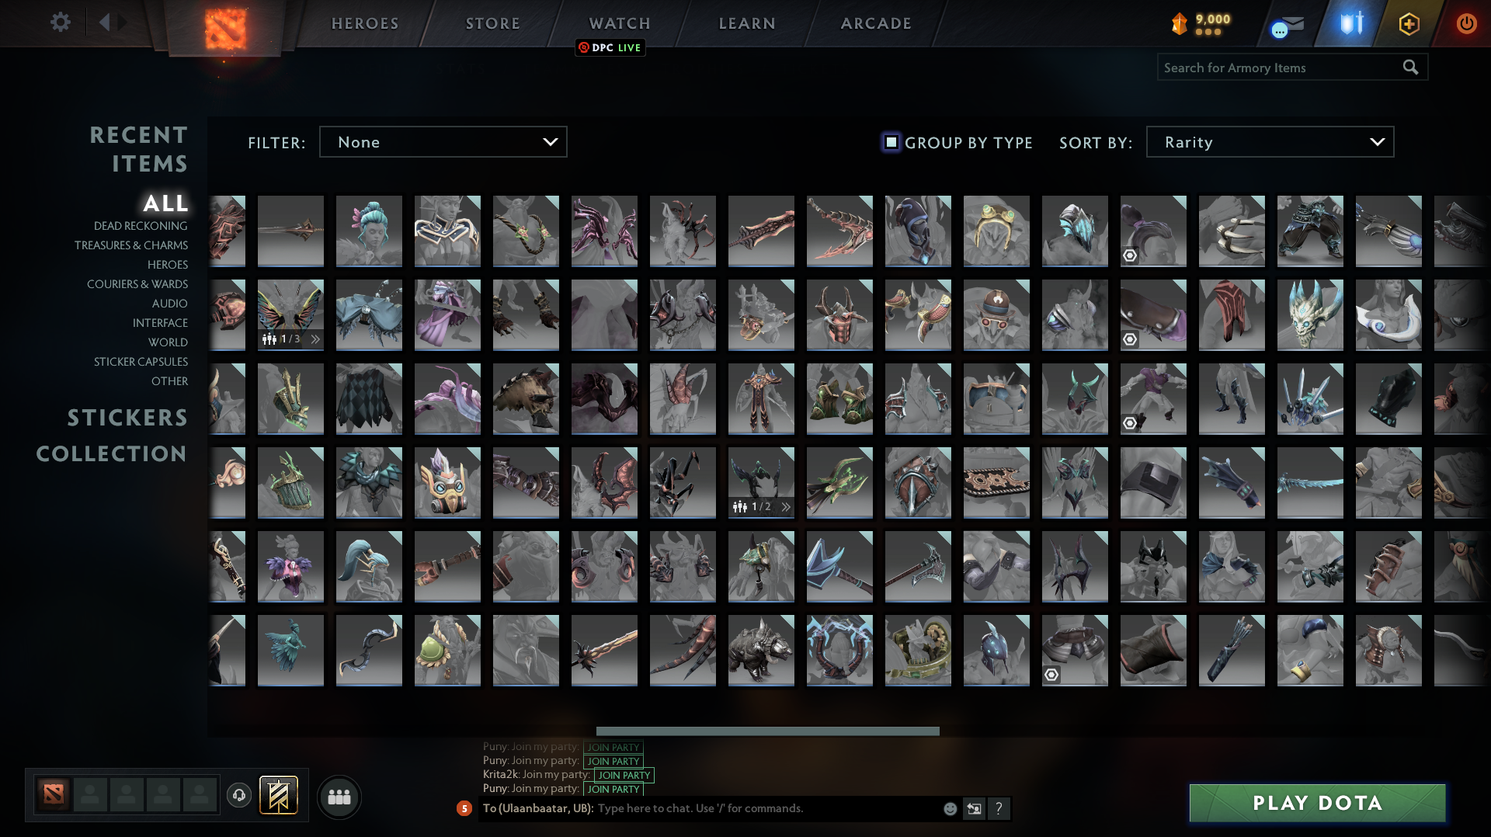Toggle the gem socket icon on the mohawk item

click(1131, 255)
